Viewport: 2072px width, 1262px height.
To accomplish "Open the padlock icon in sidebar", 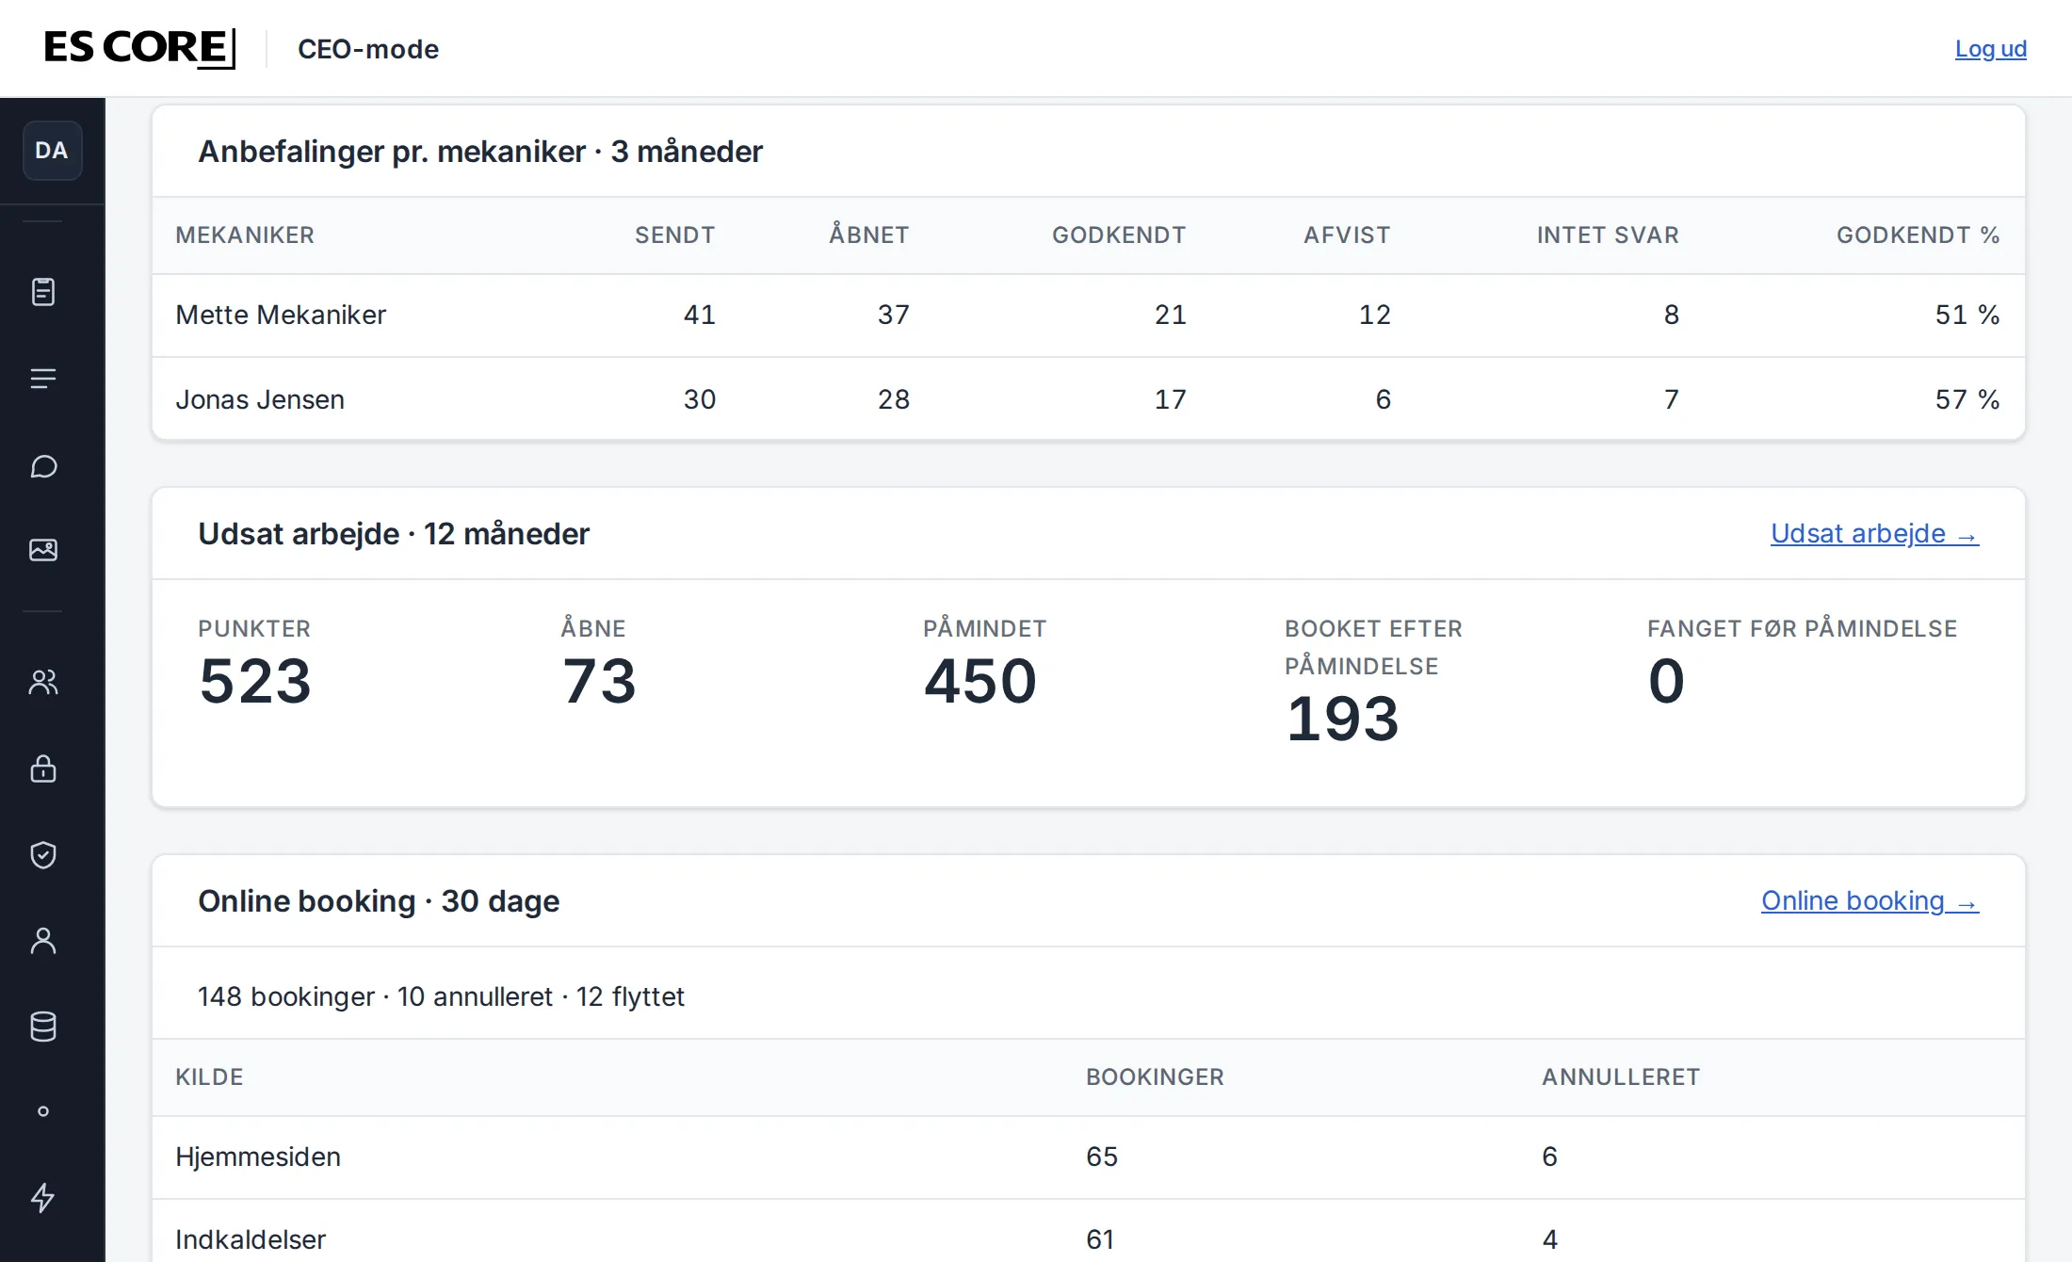I will (43, 769).
